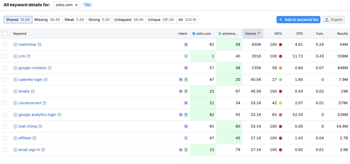The image size is (350, 164).
Task: Check the mail chimp row checkbox
Action: 5,127
